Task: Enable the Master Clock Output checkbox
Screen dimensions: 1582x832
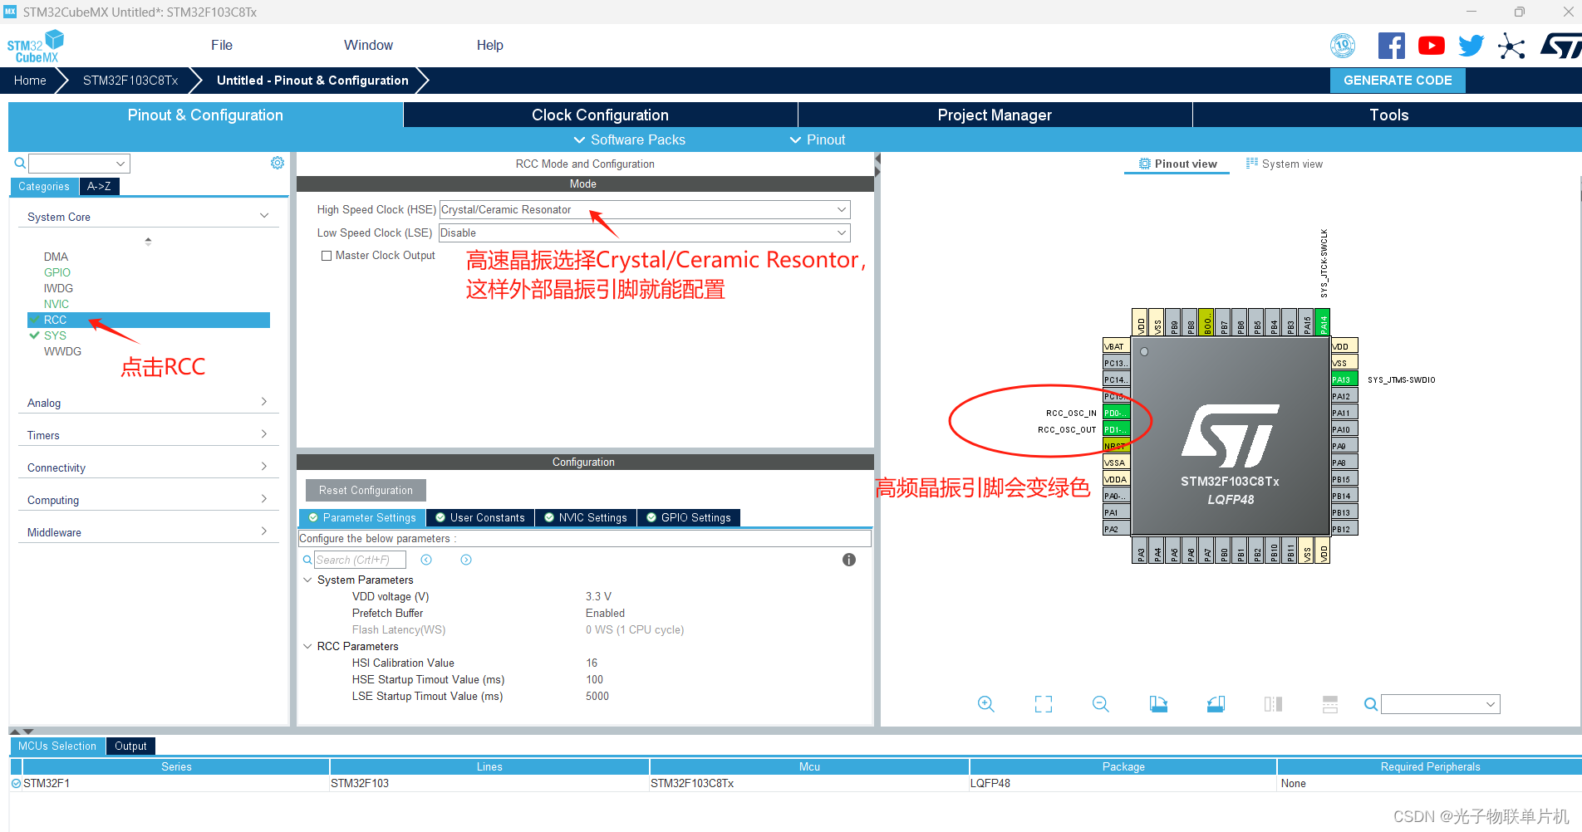Action: point(327,256)
